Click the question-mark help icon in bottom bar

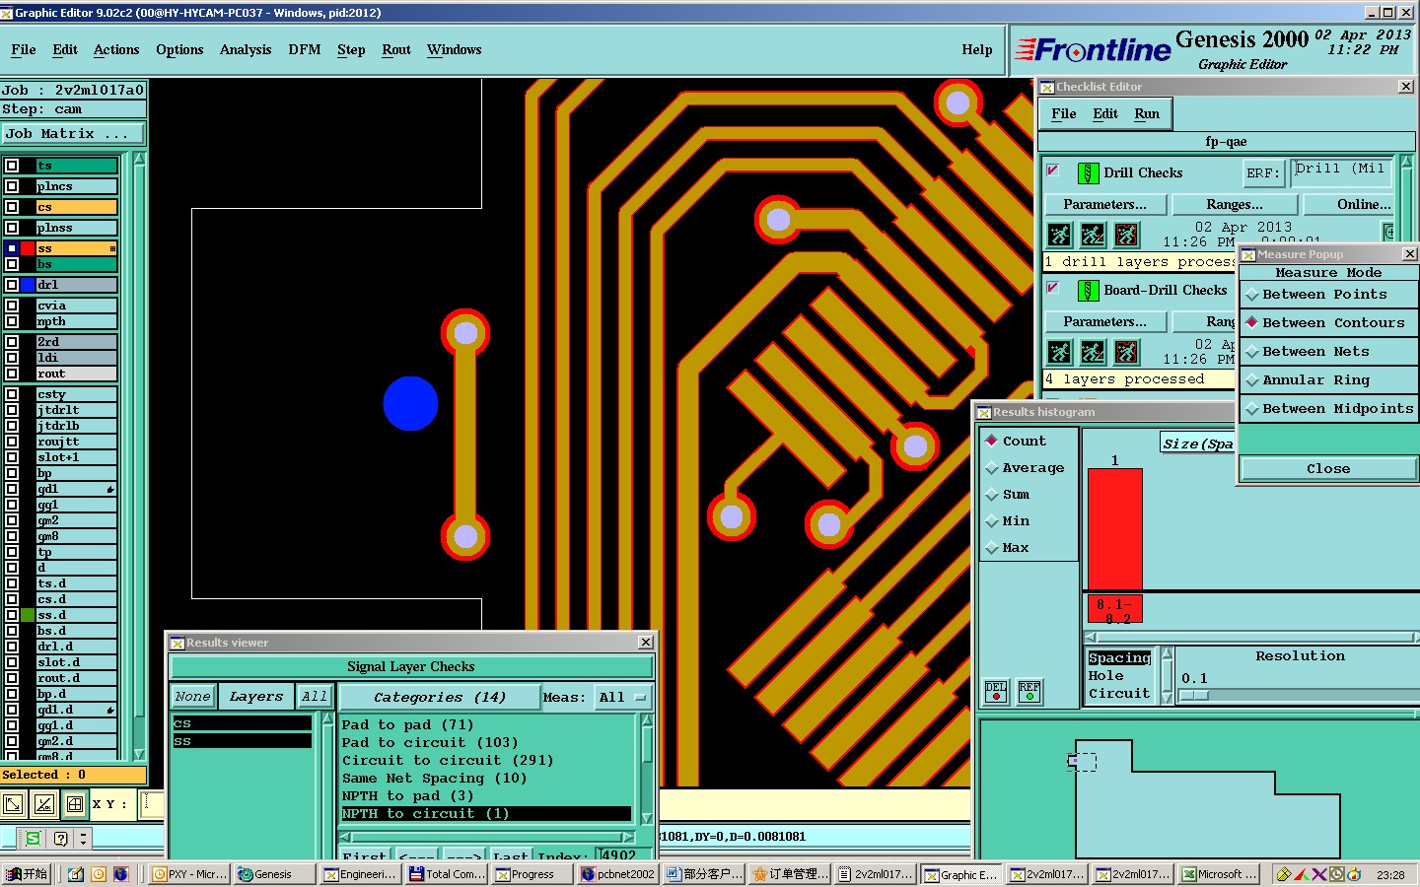pos(61,839)
